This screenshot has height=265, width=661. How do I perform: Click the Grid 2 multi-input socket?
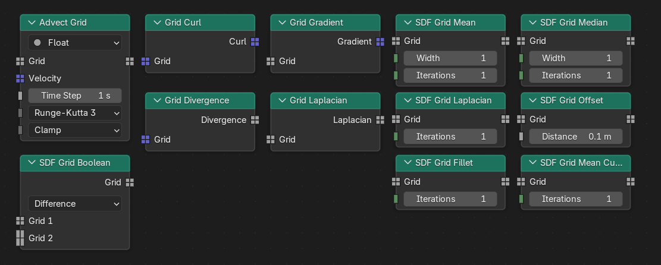point(20,238)
